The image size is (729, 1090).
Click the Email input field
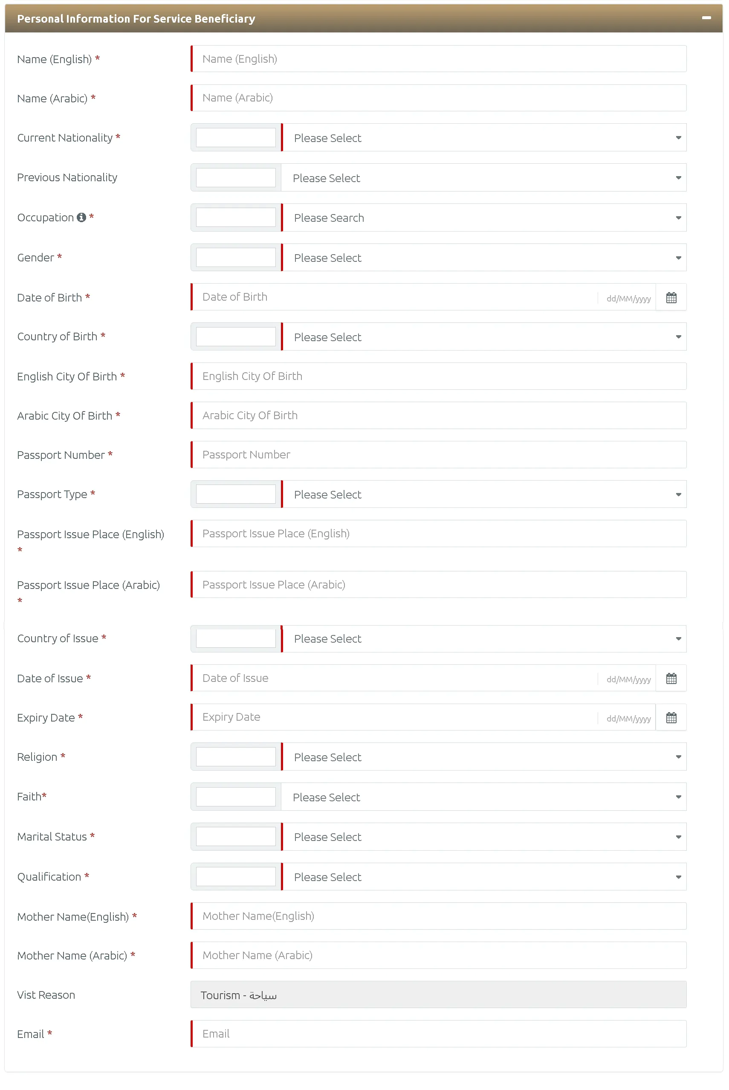[439, 1034]
